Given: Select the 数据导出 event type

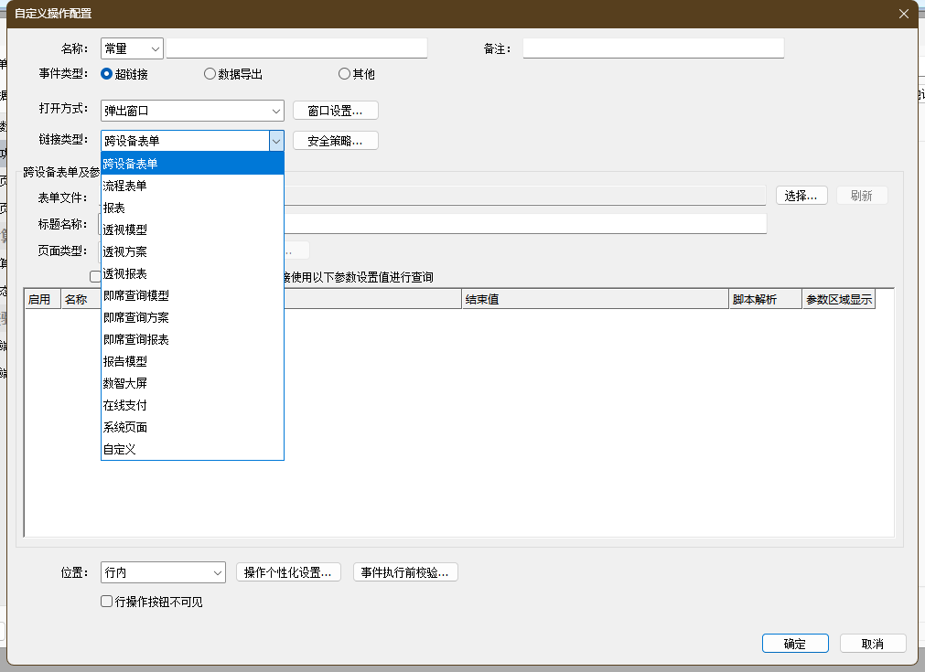Looking at the screenshot, I should point(210,74).
